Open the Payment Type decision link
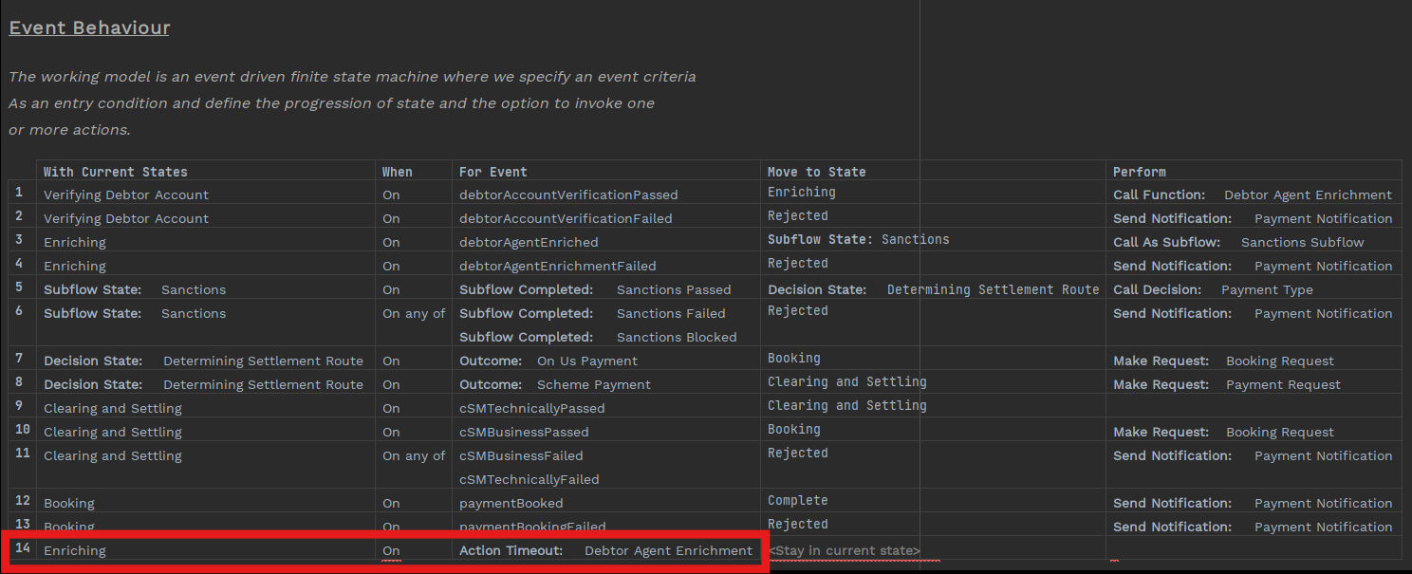 1267,289
